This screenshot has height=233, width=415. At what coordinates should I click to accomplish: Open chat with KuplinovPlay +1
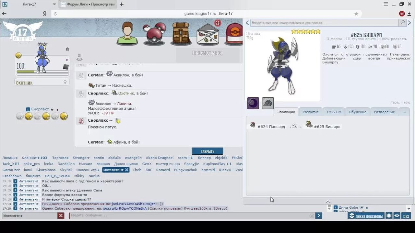[x=217, y=164]
